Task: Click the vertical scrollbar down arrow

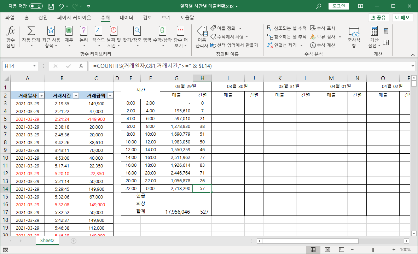Action: click(414, 234)
